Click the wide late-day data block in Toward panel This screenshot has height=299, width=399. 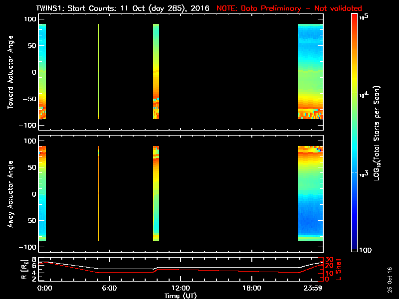pos(310,72)
